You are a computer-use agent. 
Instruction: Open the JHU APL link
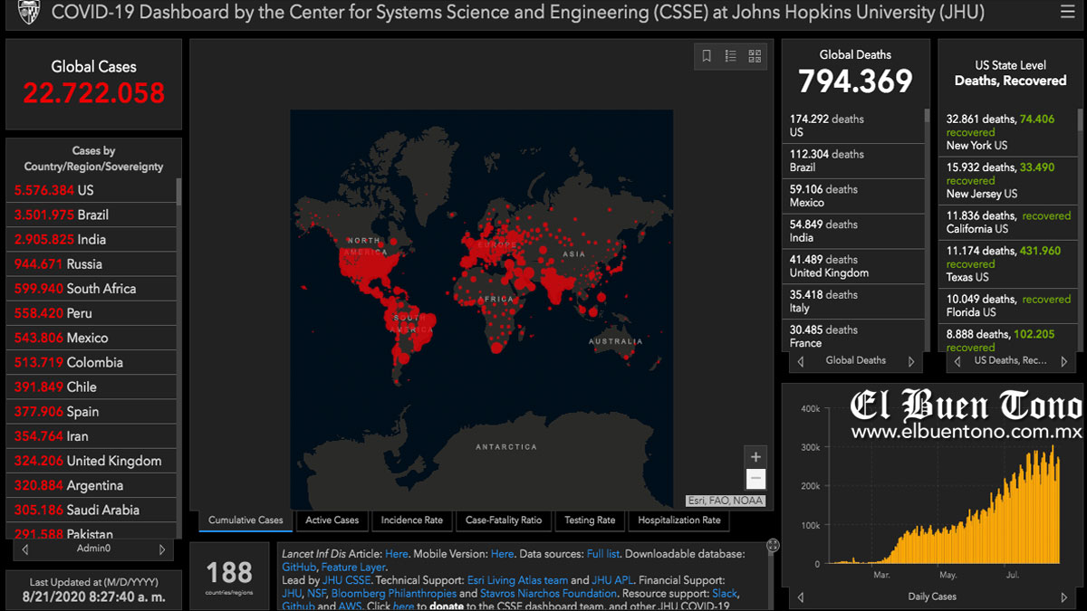click(613, 580)
